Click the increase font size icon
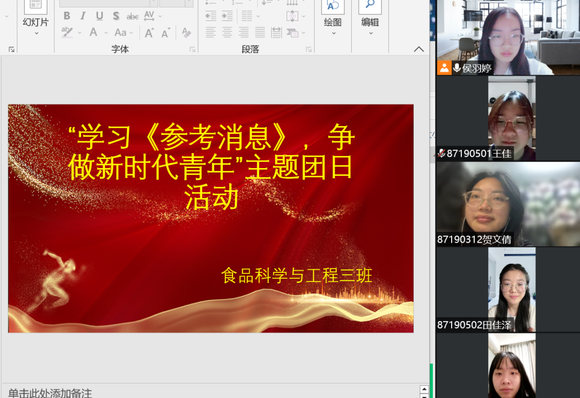 pyautogui.click(x=149, y=33)
